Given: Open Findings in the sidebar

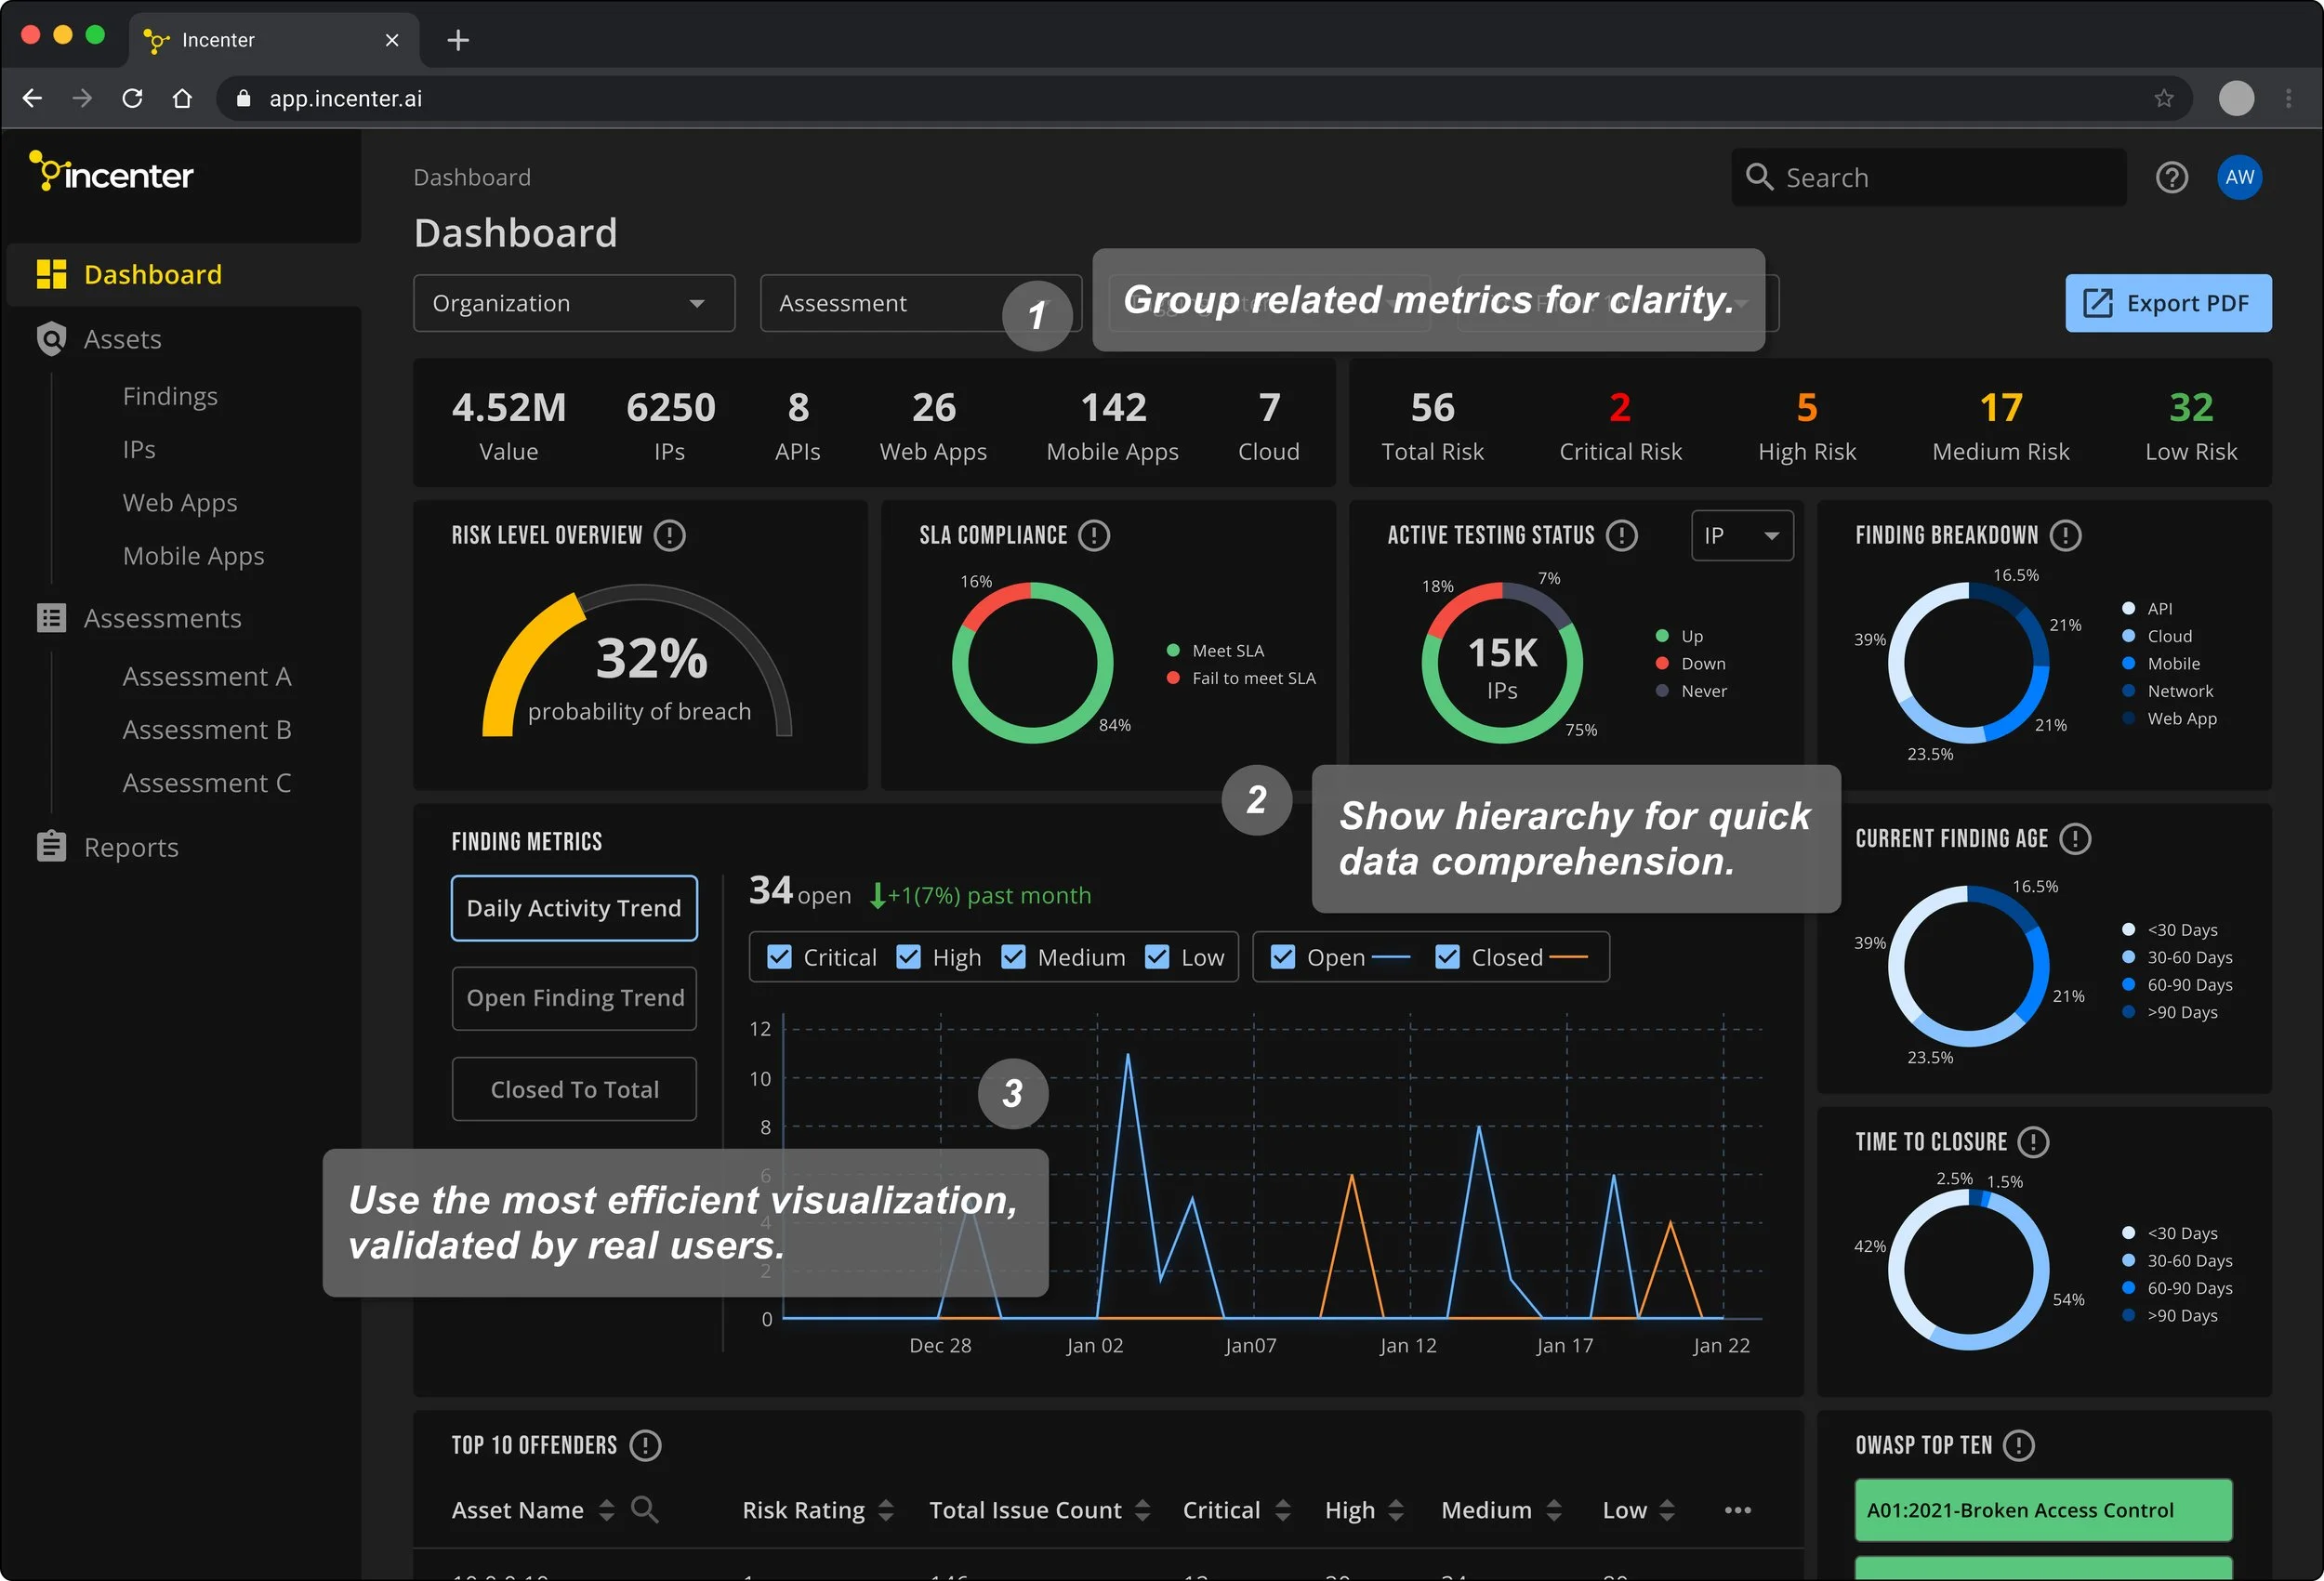Looking at the screenshot, I should tap(170, 396).
